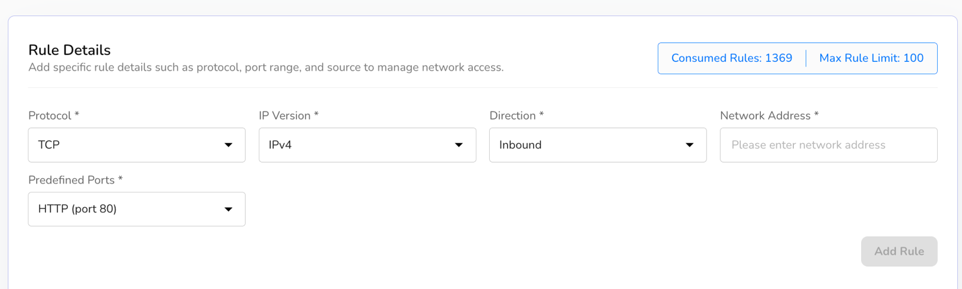The width and height of the screenshot is (962, 289).
Task: Click the Network Address field label
Action: click(x=769, y=116)
